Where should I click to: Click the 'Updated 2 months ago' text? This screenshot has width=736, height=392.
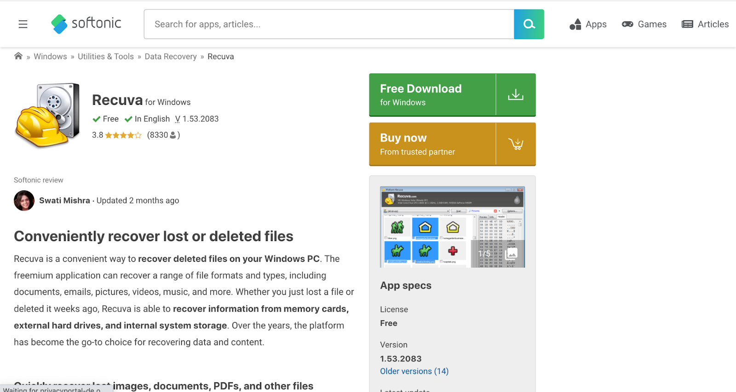point(138,201)
